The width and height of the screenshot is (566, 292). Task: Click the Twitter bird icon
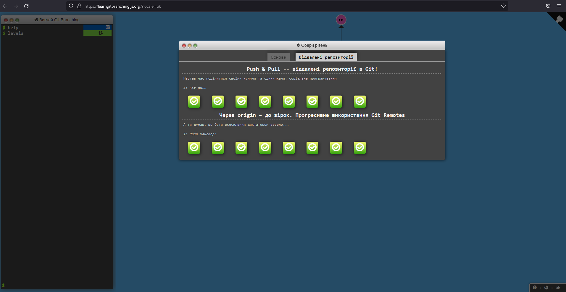[558, 288]
